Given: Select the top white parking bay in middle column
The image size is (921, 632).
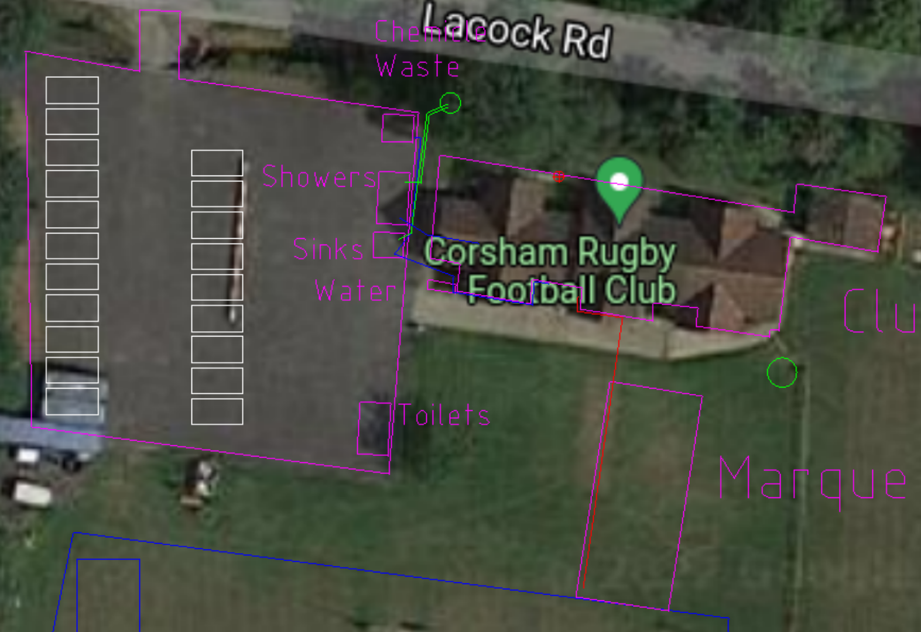Looking at the screenshot, I should click(x=217, y=163).
